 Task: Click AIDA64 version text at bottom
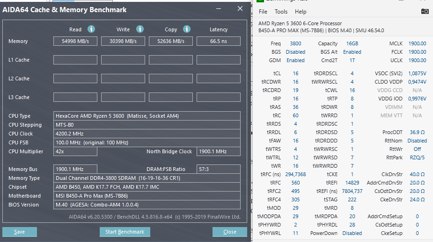[x=154, y=217]
